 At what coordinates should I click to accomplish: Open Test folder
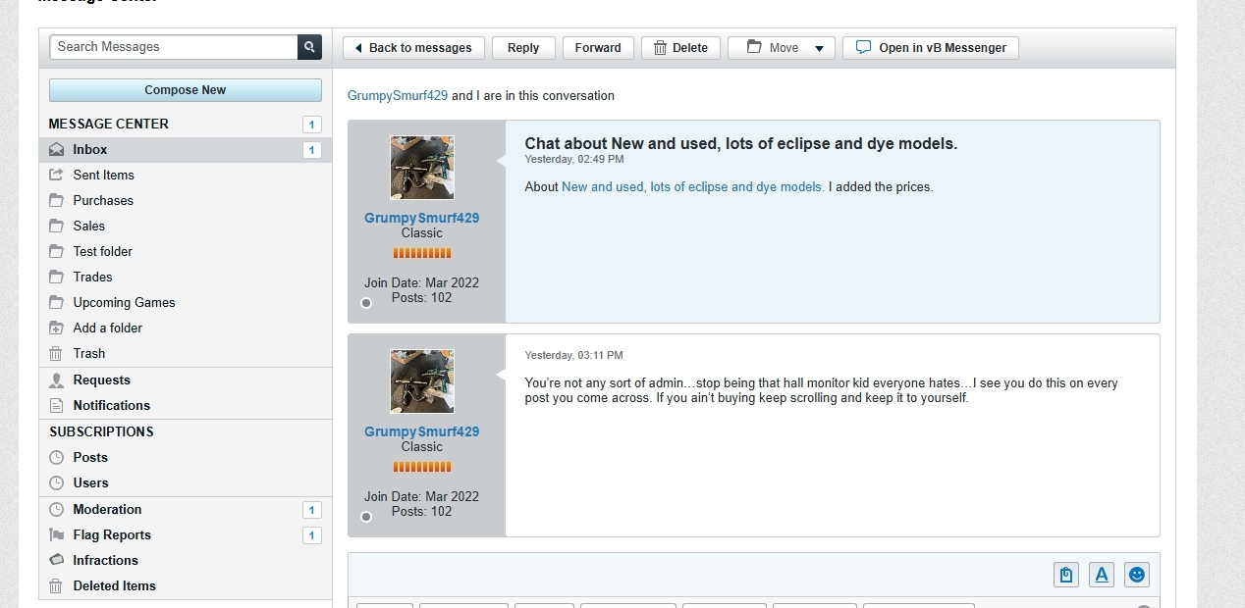pos(102,251)
